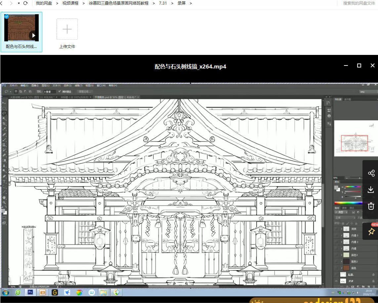
Task: Expand the Lasso tool options arrow
Action: tap(10, 91)
